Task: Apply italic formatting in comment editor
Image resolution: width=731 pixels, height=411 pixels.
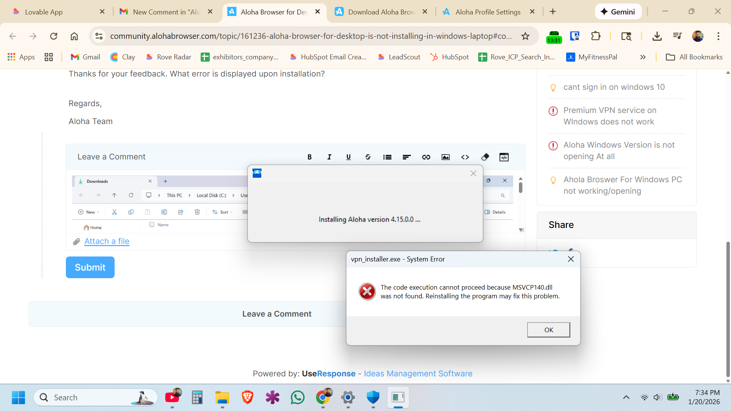Action: 329,157
